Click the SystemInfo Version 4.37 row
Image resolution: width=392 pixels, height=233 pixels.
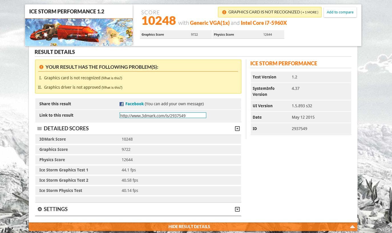pyautogui.click(x=301, y=91)
